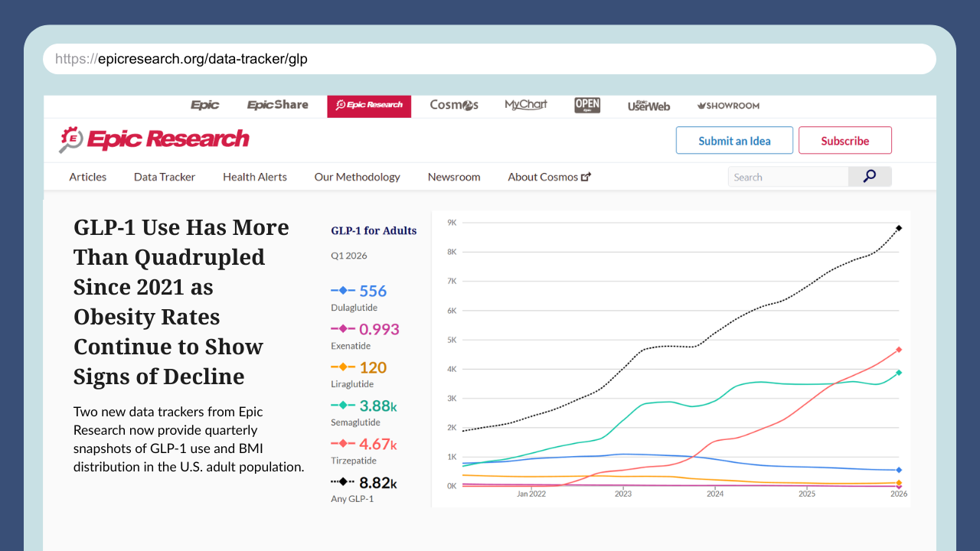The image size is (980, 551).
Task: Open the Epic UserWeb logo link
Action: click(648, 106)
